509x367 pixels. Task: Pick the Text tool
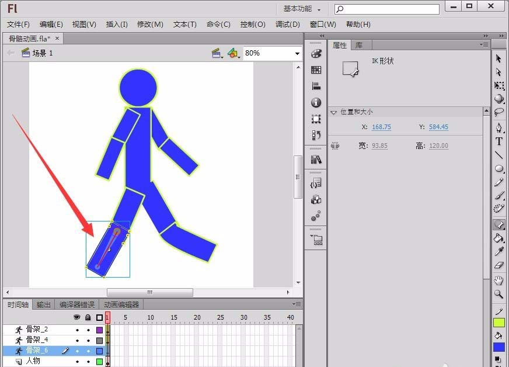499,141
